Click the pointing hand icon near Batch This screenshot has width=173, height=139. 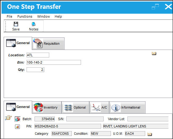[x=8, y=118]
